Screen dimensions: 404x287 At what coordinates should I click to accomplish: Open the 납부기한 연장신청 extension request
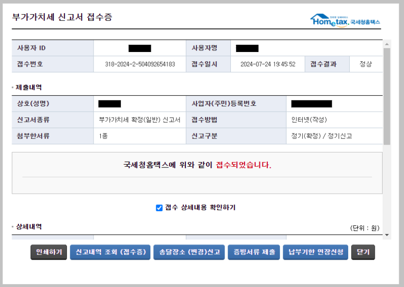(315, 252)
